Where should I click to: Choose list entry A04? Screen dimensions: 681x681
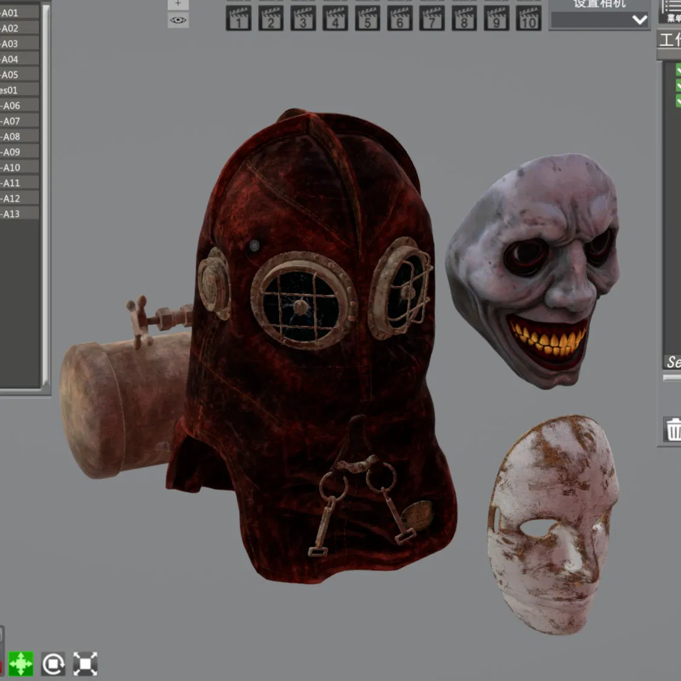coord(19,59)
